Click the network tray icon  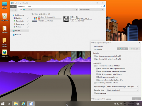pyautogui.click(x=118, y=104)
